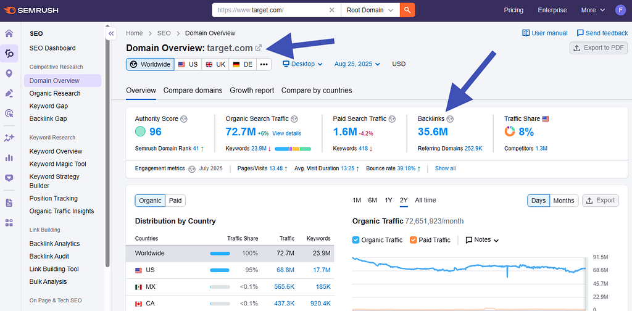Open the Root Domain dropdown

pos(370,10)
